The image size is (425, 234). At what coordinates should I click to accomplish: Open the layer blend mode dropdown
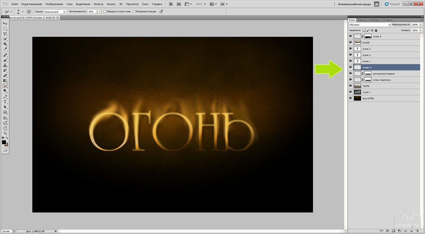[x=370, y=25]
